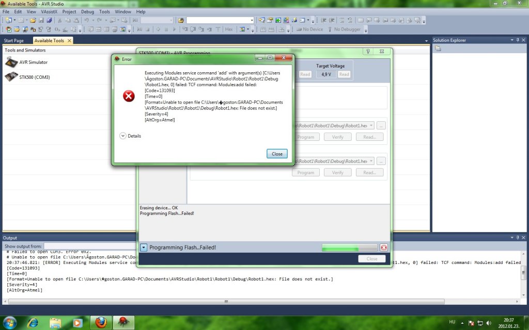529x330 pixels.
Task: Click the Output panel horizontal scrollbar
Action: click(226, 301)
